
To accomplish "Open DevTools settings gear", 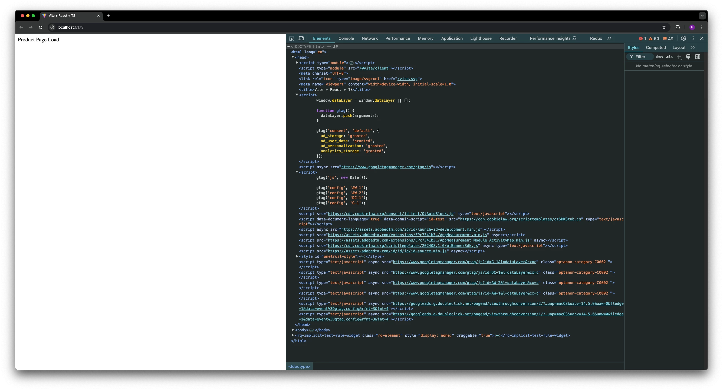I will click(683, 38).
